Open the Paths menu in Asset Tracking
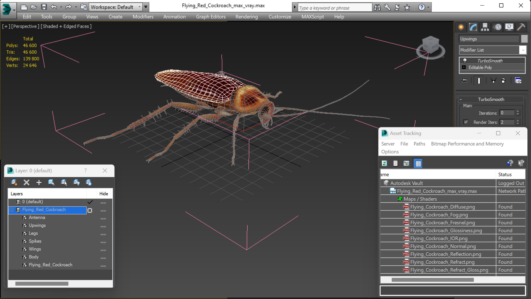The image size is (531, 299). coord(419,144)
